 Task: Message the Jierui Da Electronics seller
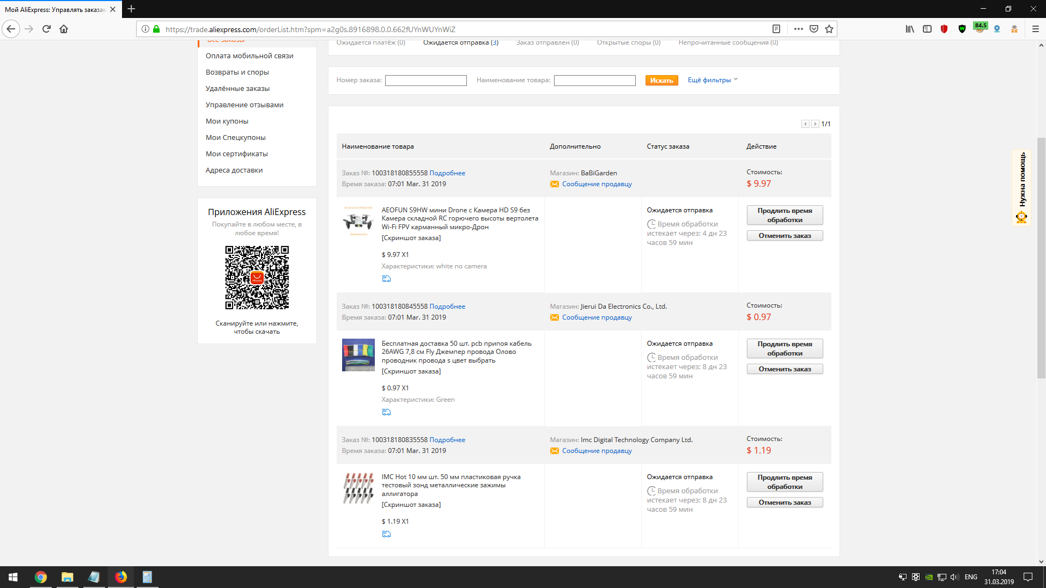pos(597,317)
